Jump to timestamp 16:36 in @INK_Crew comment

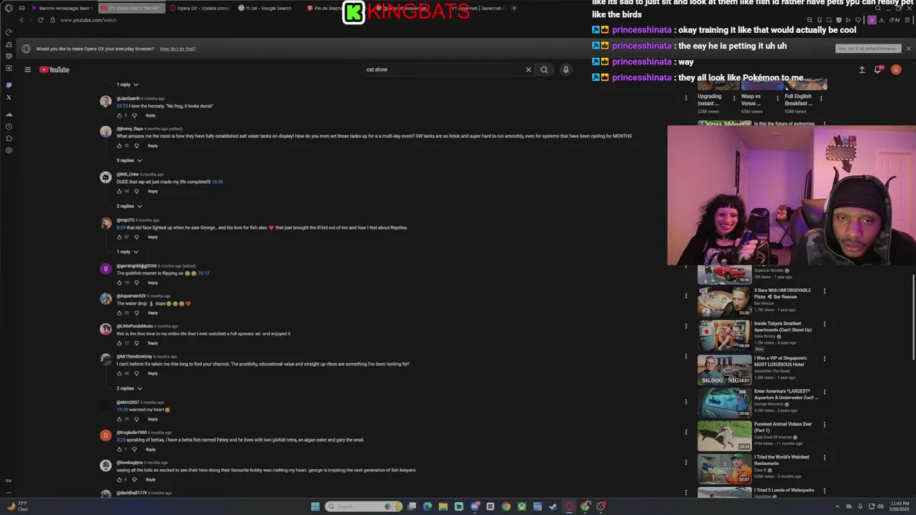click(x=217, y=182)
